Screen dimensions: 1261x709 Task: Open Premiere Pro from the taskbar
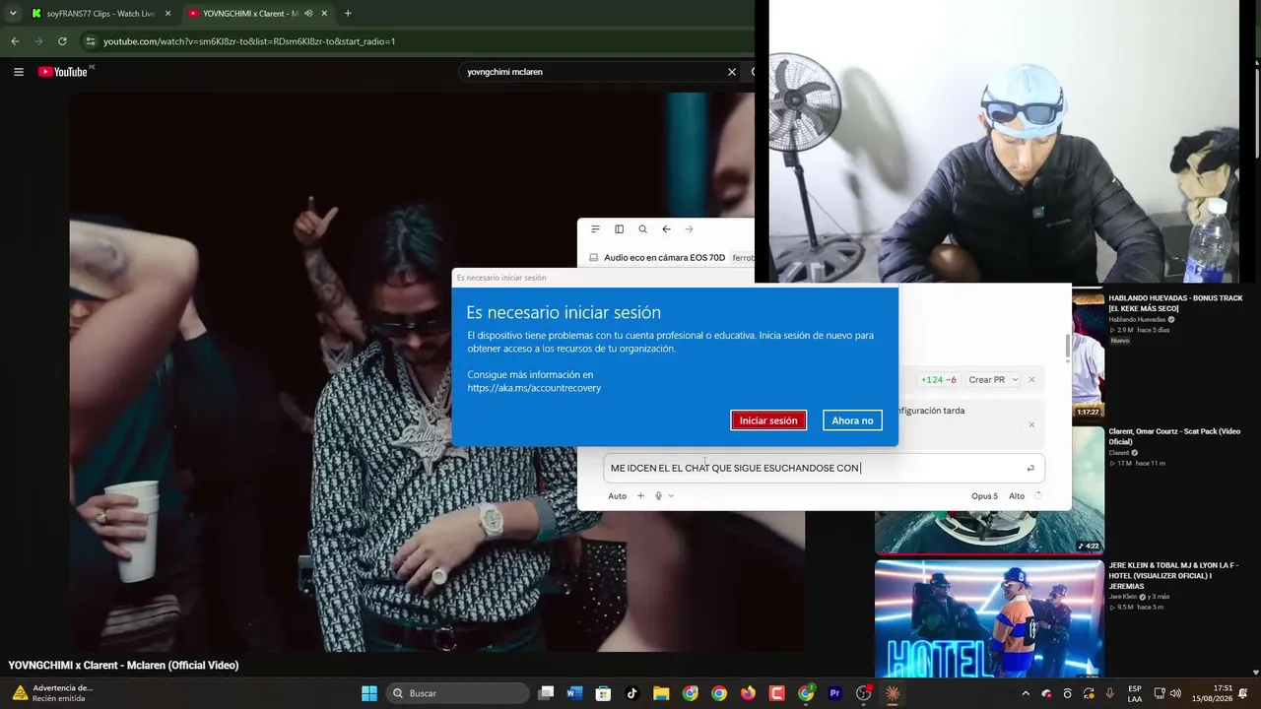click(834, 693)
